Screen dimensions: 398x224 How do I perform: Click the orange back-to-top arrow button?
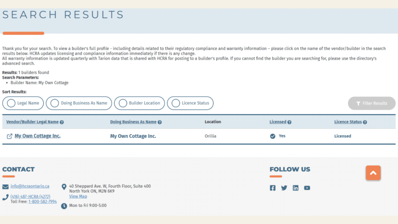point(373,173)
